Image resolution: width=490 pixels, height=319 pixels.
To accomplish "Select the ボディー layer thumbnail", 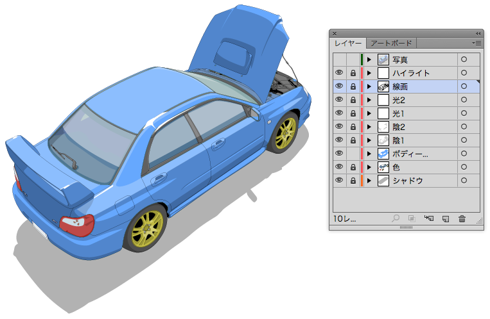I will click(x=383, y=154).
